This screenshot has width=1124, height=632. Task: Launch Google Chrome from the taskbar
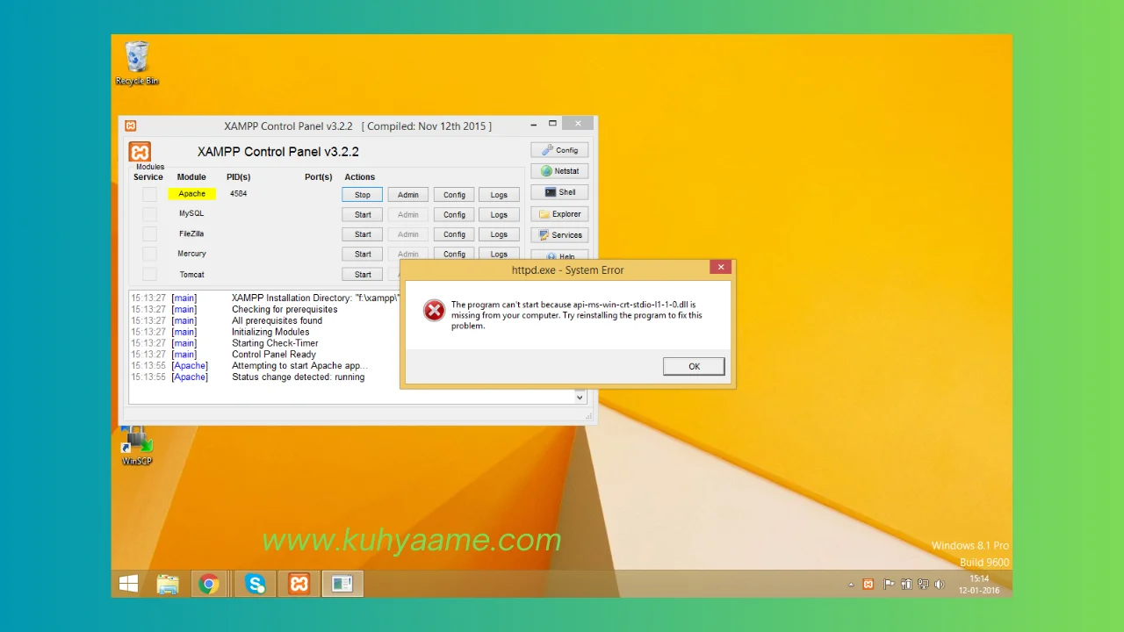point(208,584)
